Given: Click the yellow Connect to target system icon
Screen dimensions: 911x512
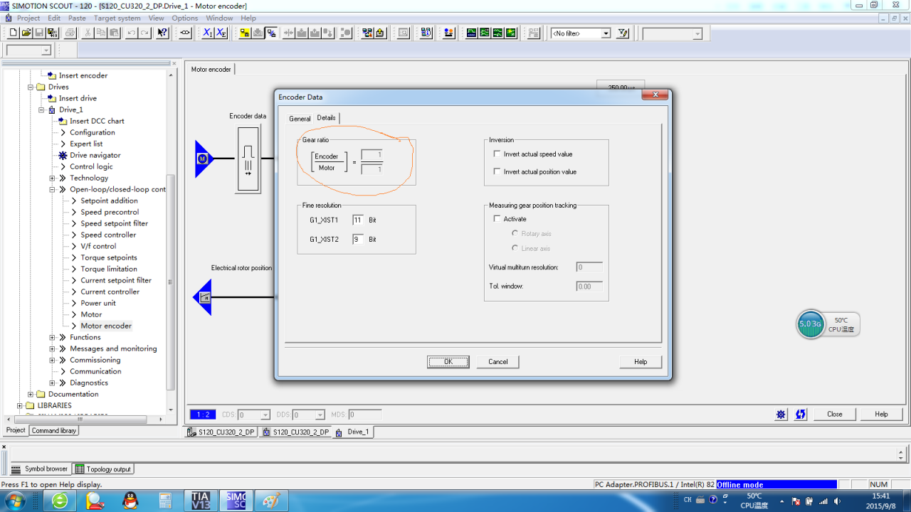Looking at the screenshot, I should [x=245, y=33].
